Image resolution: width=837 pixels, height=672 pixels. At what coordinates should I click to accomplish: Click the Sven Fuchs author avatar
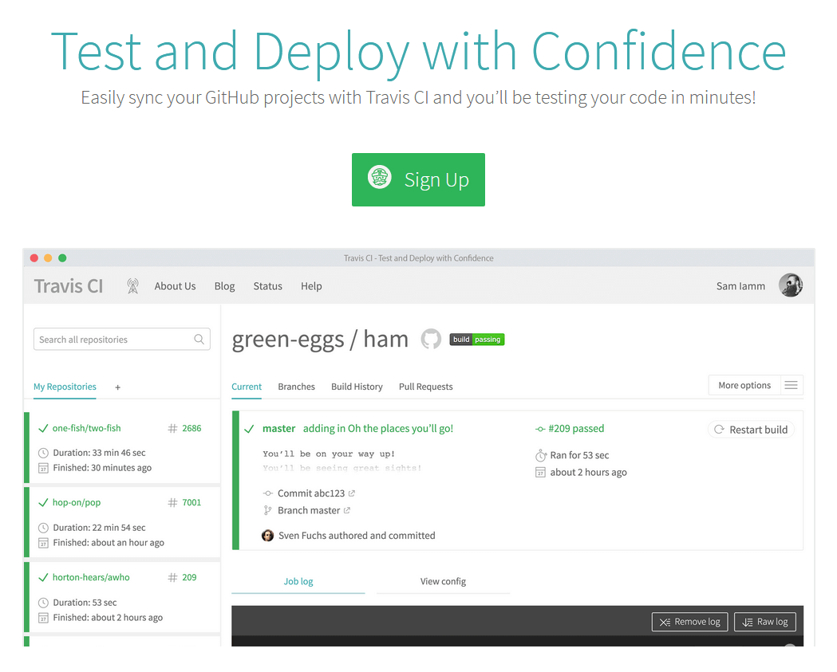pyautogui.click(x=267, y=536)
